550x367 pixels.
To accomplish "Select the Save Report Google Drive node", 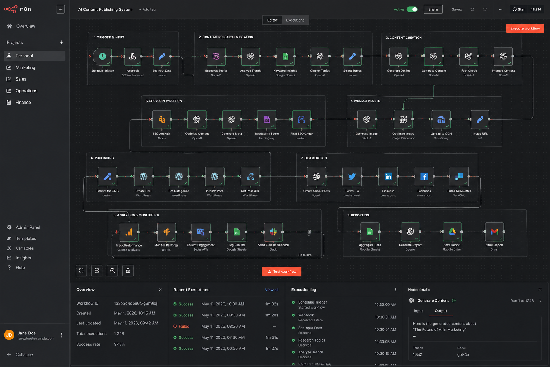I will point(452,232).
